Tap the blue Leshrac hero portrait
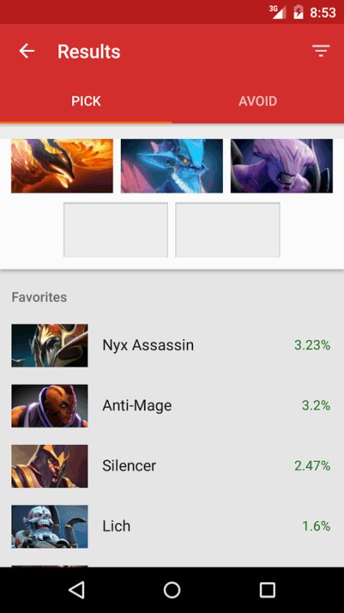 [x=172, y=166]
